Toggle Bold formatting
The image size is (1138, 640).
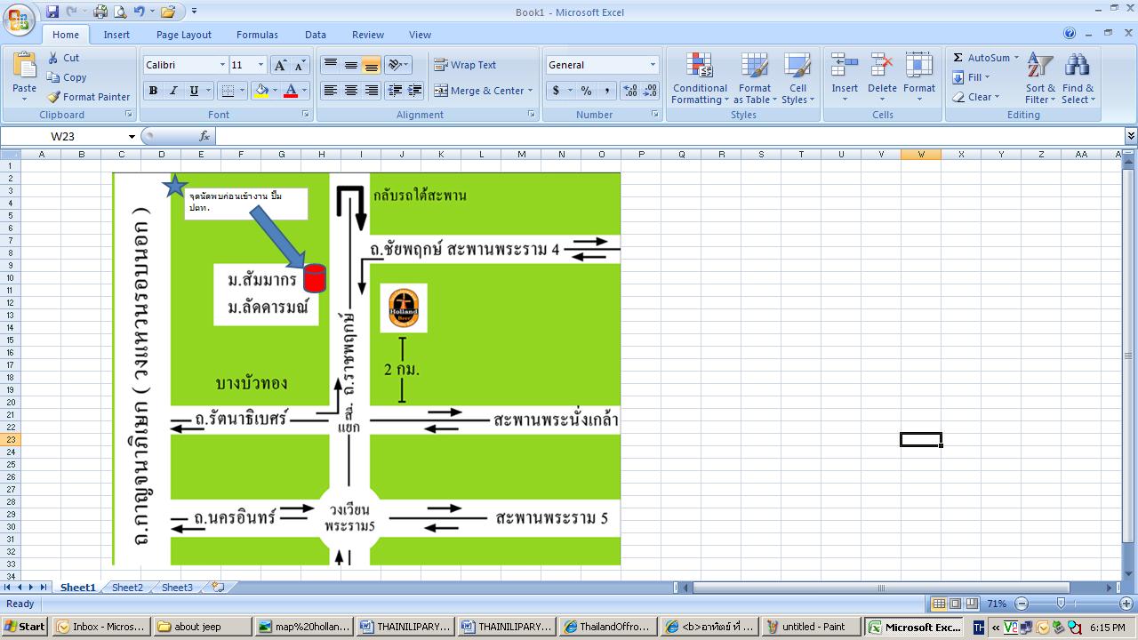(x=153, y=91)
